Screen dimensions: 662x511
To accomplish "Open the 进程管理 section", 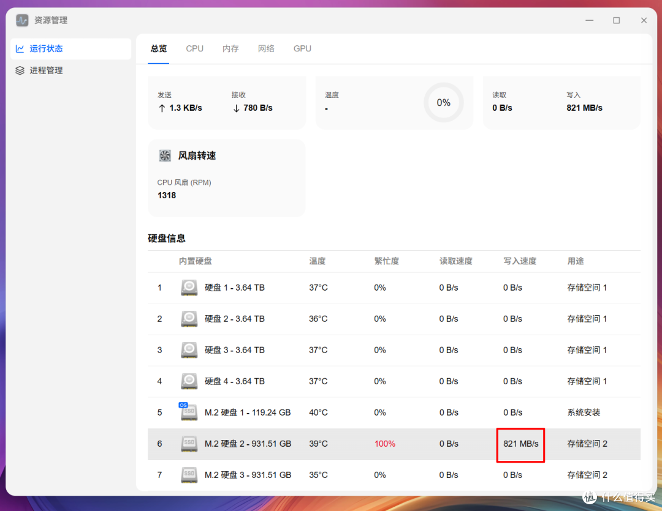I will pos(71,70).
